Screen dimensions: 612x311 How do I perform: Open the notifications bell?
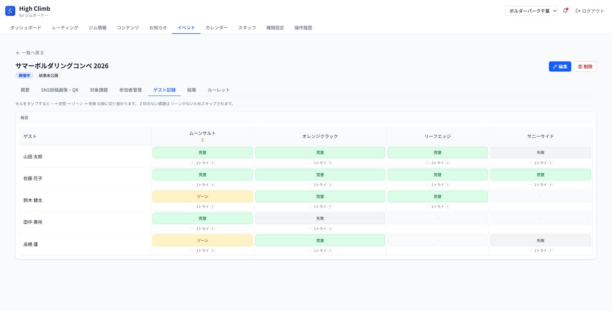coord(565,11)
